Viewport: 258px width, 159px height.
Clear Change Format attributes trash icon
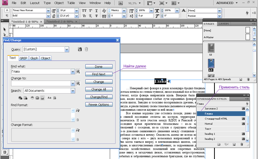[78, 140]
